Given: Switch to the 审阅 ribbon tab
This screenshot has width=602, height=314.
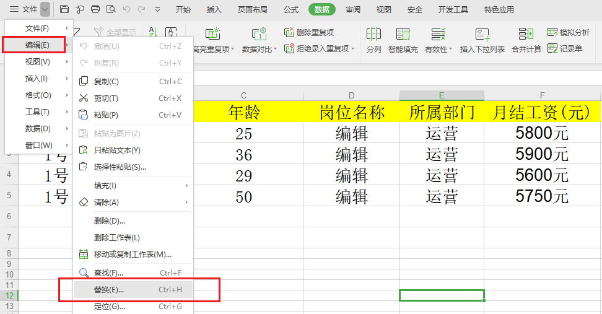Looking at the screenshot, I should point(353,9).
